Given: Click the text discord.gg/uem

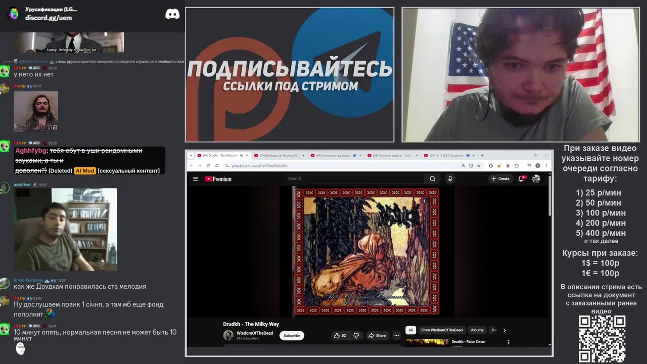Looking at the screenshot, I should click(x=49, y=18).
